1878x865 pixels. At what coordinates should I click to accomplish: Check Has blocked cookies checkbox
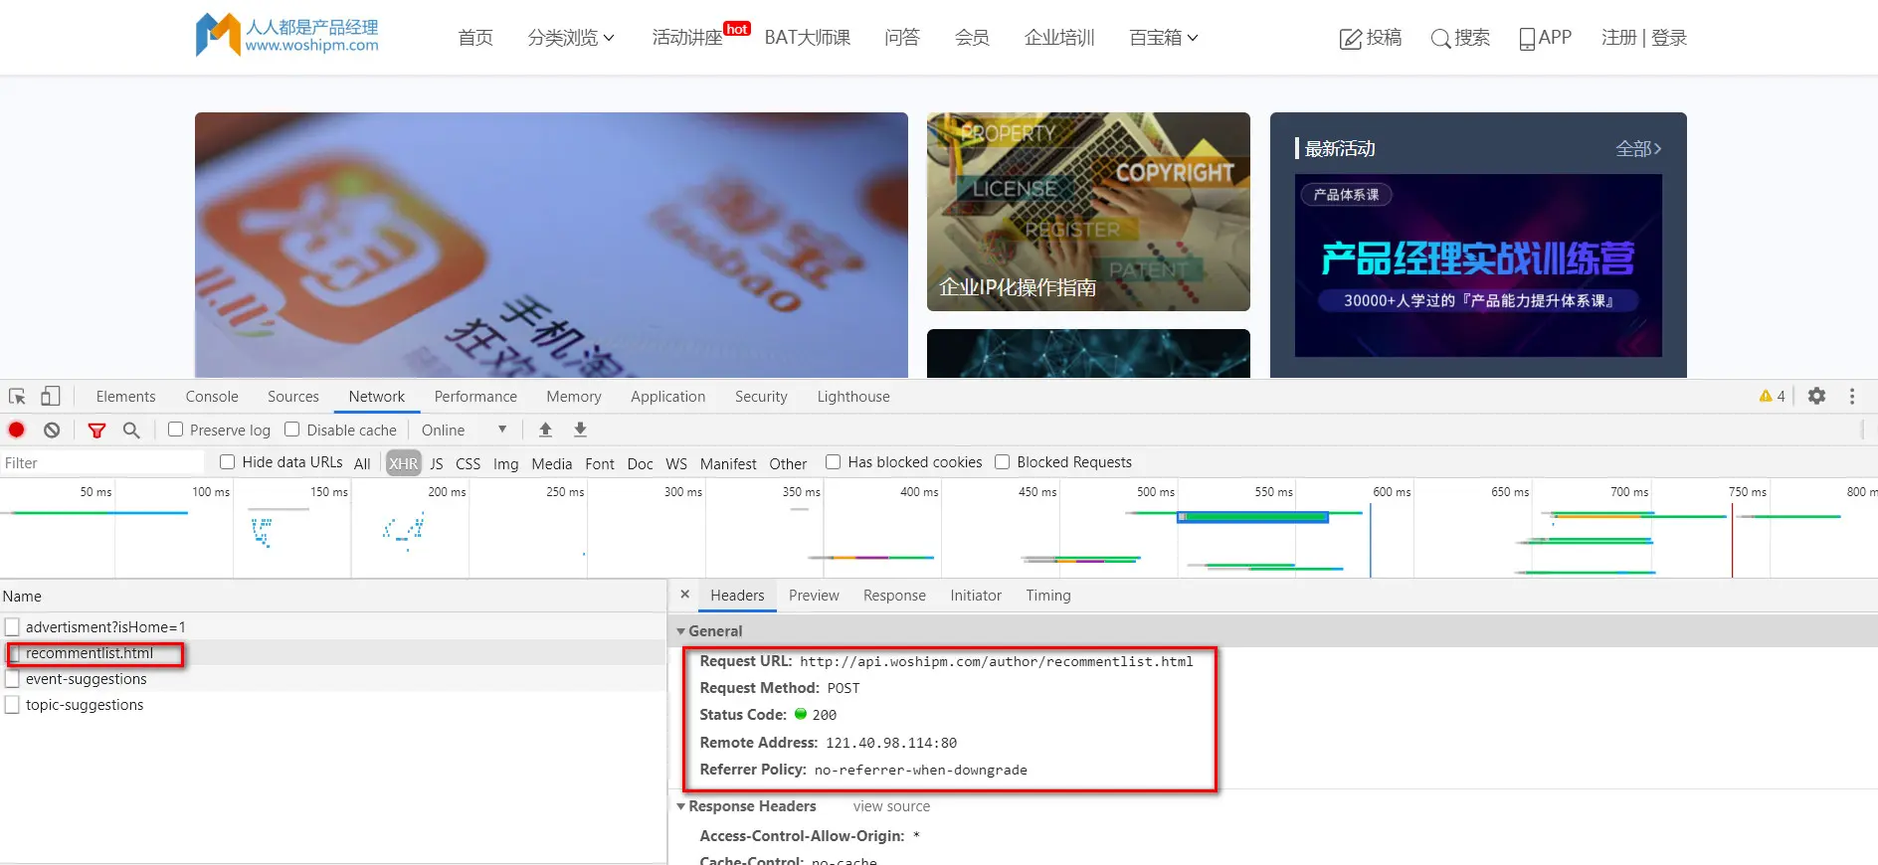click(834, 462)
